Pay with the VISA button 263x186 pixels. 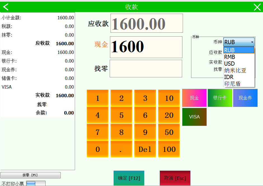coord(194,117)
